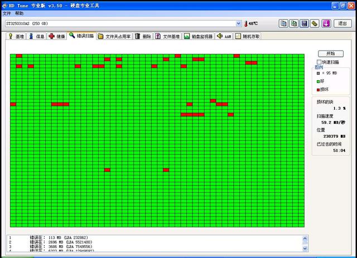Click the Exit button
357x258 pixels.
click(342, 23)
